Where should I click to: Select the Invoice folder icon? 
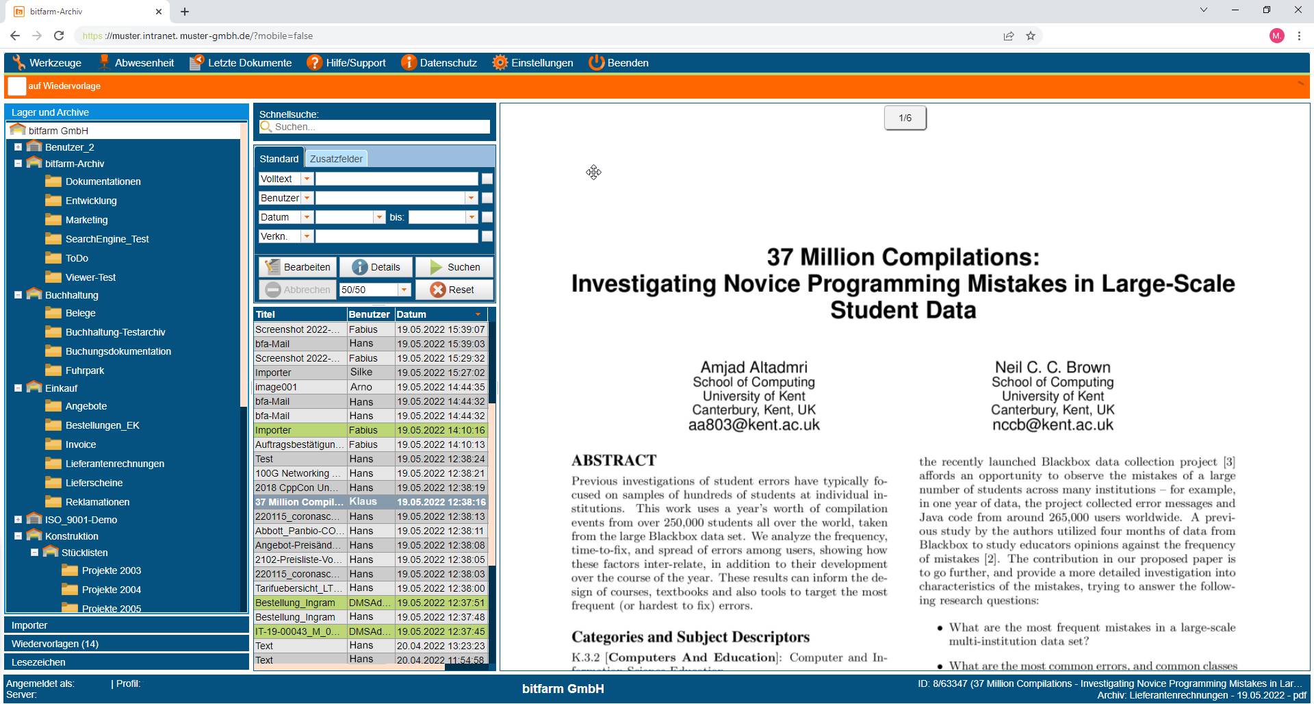[53, 444]
